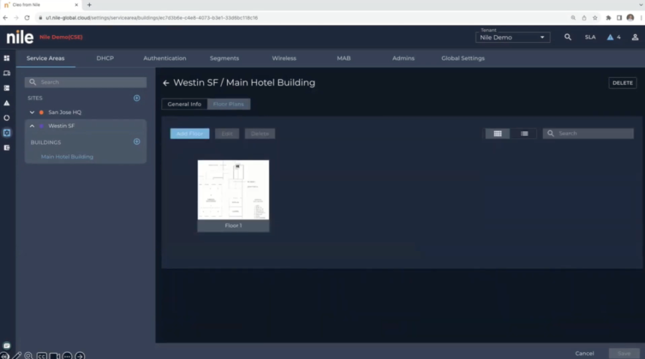
Task: Click the DELETE building button
Action: click(x=622, y=83)
